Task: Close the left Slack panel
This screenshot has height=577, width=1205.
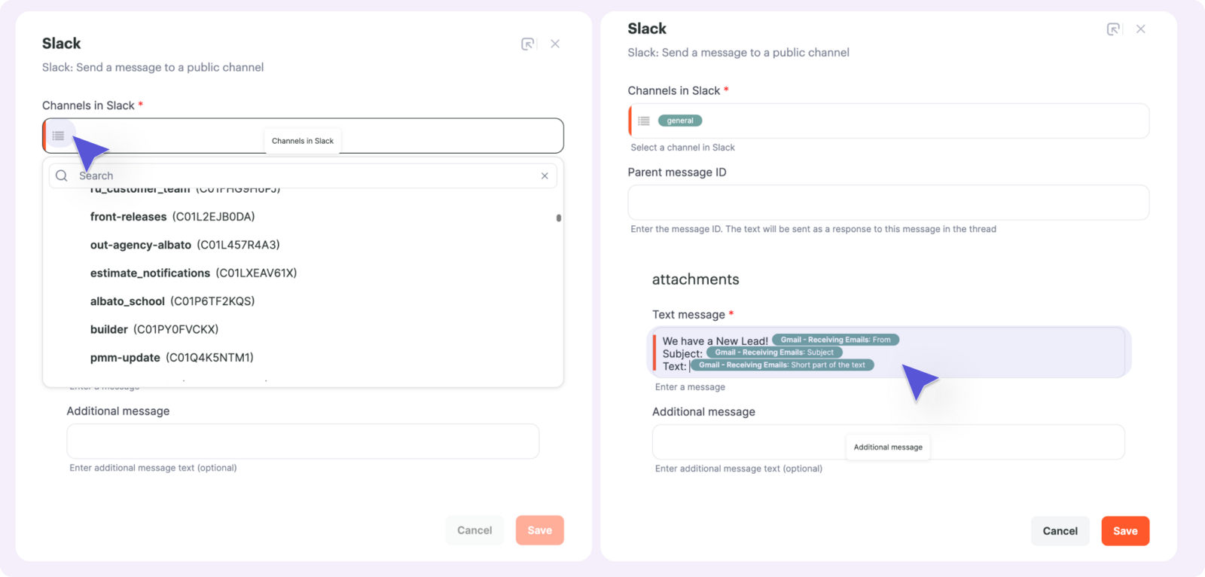Action: point(555,44)
